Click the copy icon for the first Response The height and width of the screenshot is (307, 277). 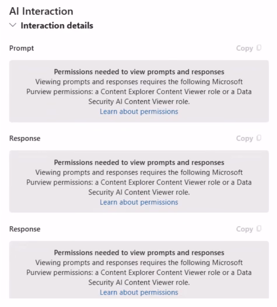(259, 138)
